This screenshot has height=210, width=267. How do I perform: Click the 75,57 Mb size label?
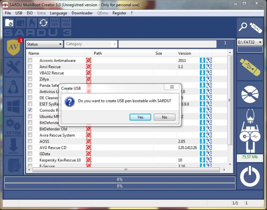(250, 157)
